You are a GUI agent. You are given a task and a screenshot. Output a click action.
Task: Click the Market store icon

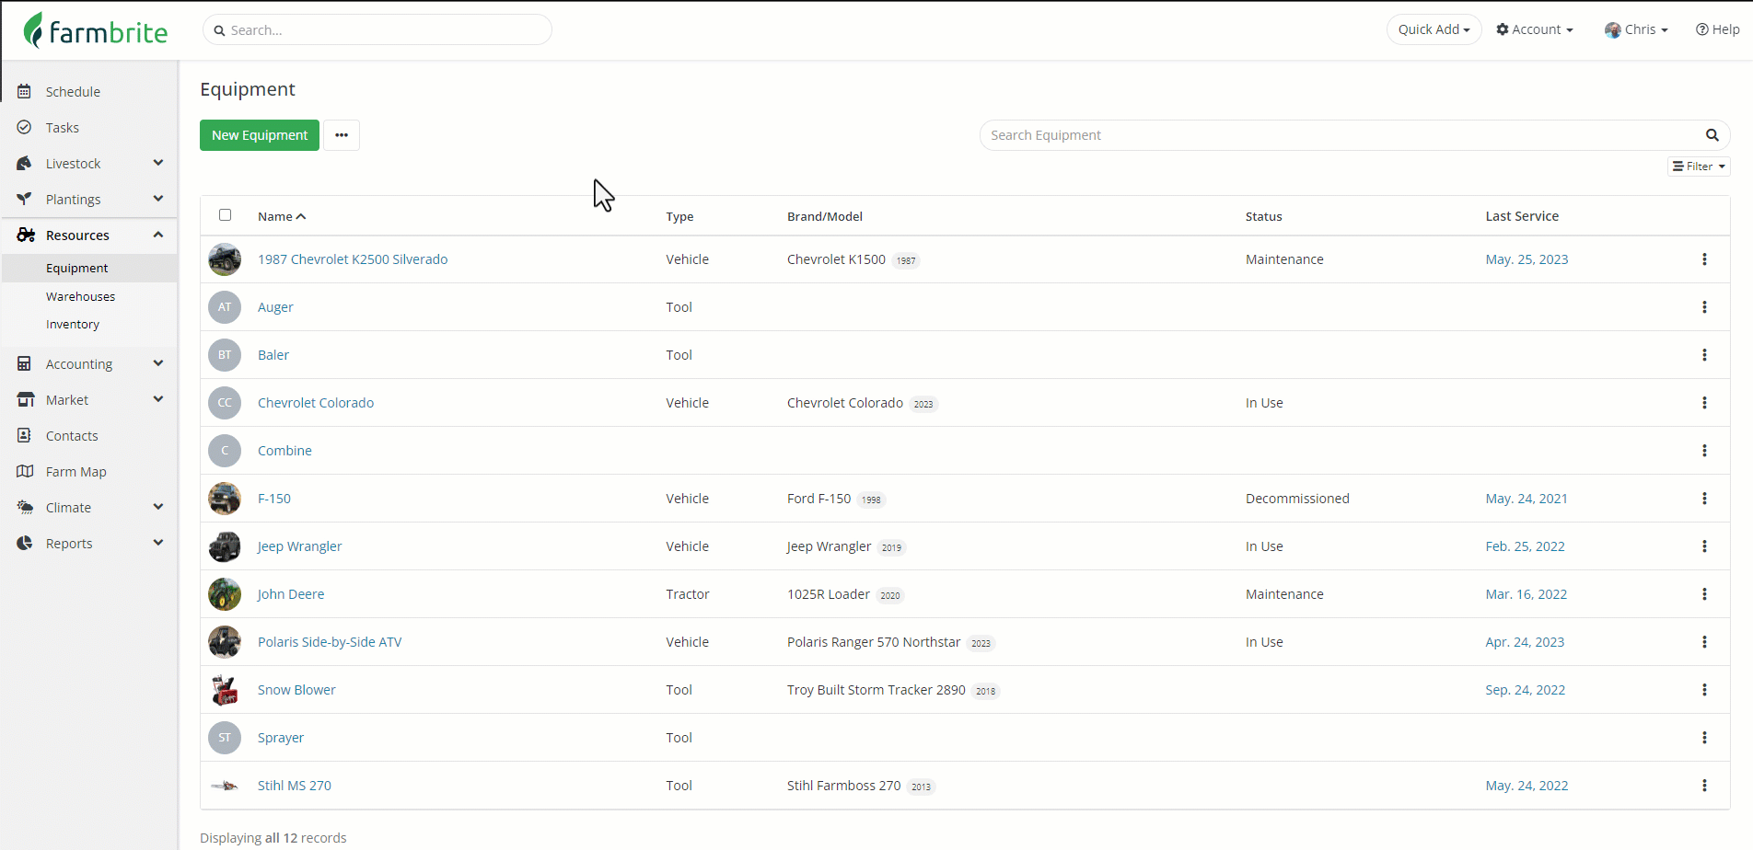pyautogui.click(x=26, y=399)
